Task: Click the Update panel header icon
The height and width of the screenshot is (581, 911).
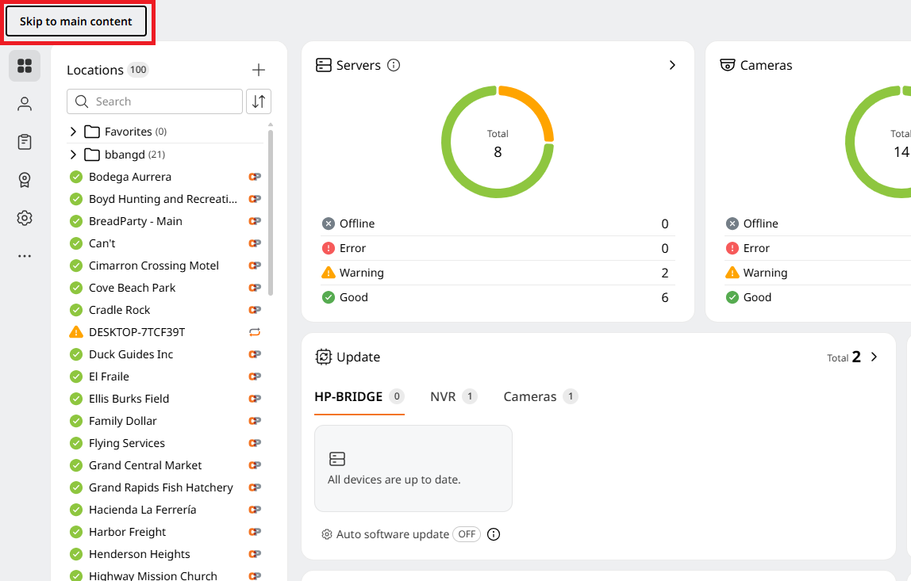Action: [x=323, y=357]
